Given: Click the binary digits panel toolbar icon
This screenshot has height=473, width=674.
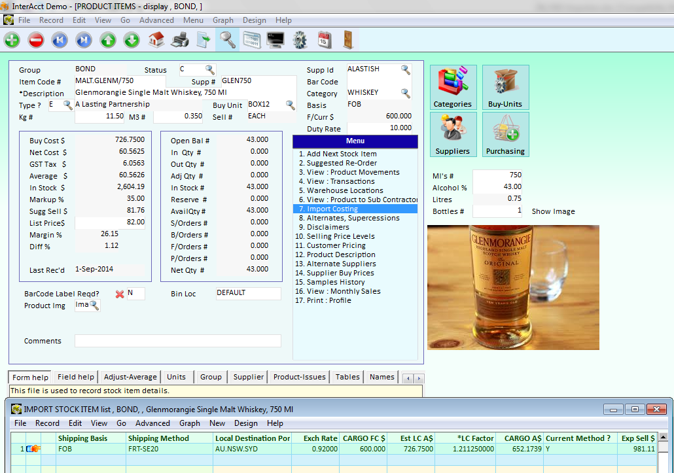Looking at the screenshot, I should 251,40.
